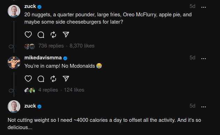Like mikedavismma's camp comment
The width and height of the screenshot is (220, 135).
28,78
